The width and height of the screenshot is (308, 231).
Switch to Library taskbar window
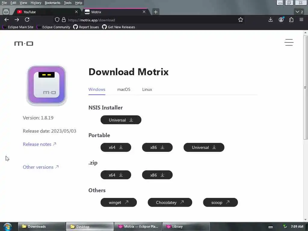click(x=186, y=226)
